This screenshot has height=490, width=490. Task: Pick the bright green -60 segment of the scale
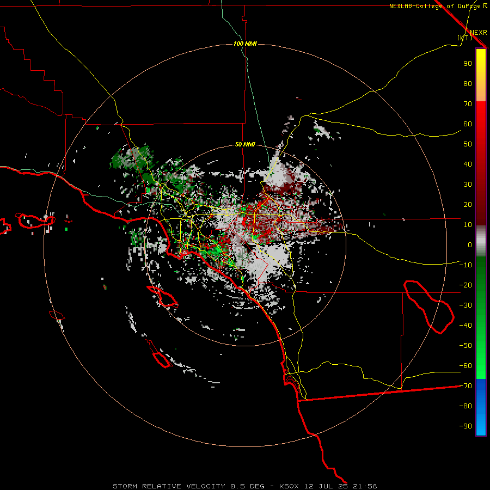[481, 368]
